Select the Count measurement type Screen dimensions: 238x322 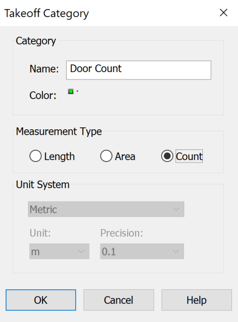click(x=182, y=156)
